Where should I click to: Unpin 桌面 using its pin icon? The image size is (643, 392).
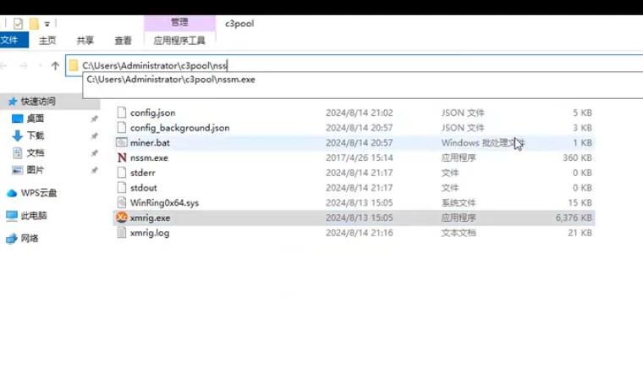pos(94,119)
